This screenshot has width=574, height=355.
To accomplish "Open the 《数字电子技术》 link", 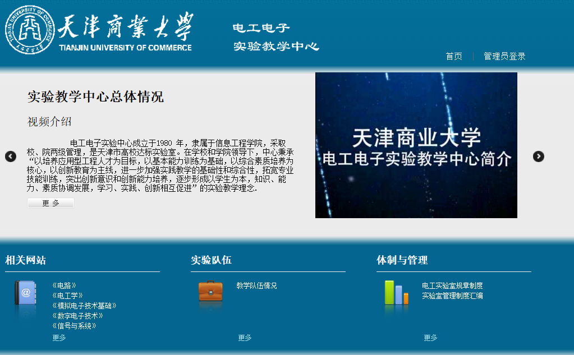I will click(x=77, y=316).
